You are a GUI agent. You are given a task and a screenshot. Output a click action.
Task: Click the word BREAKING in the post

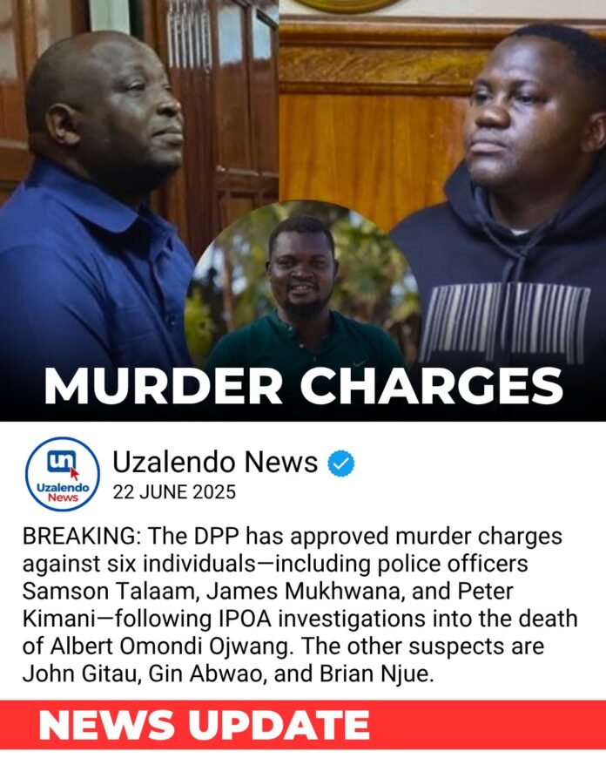coord(81,536)
